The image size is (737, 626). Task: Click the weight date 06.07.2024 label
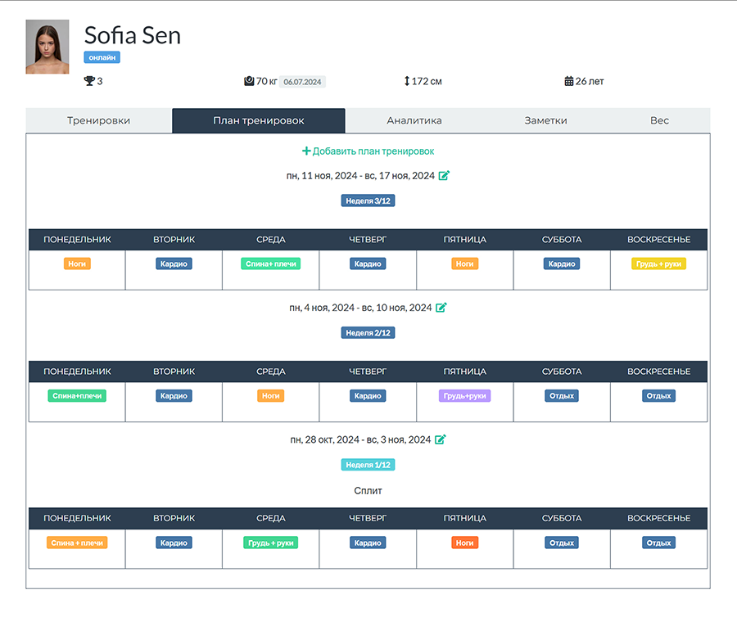pyautogui.click(x=302, y=82)
